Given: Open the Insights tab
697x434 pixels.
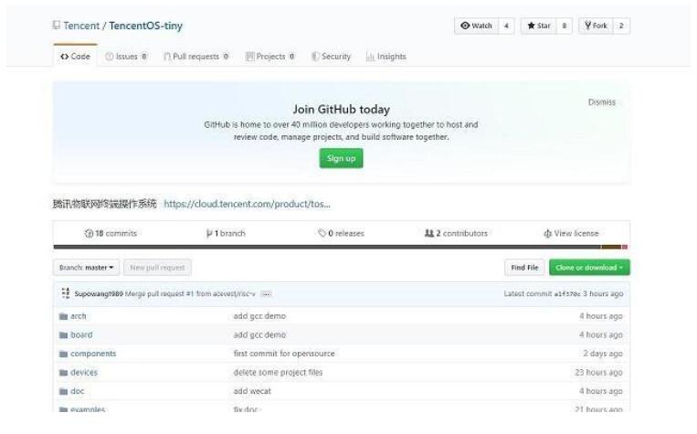Looking at the screenshot, I should [385, 57].
